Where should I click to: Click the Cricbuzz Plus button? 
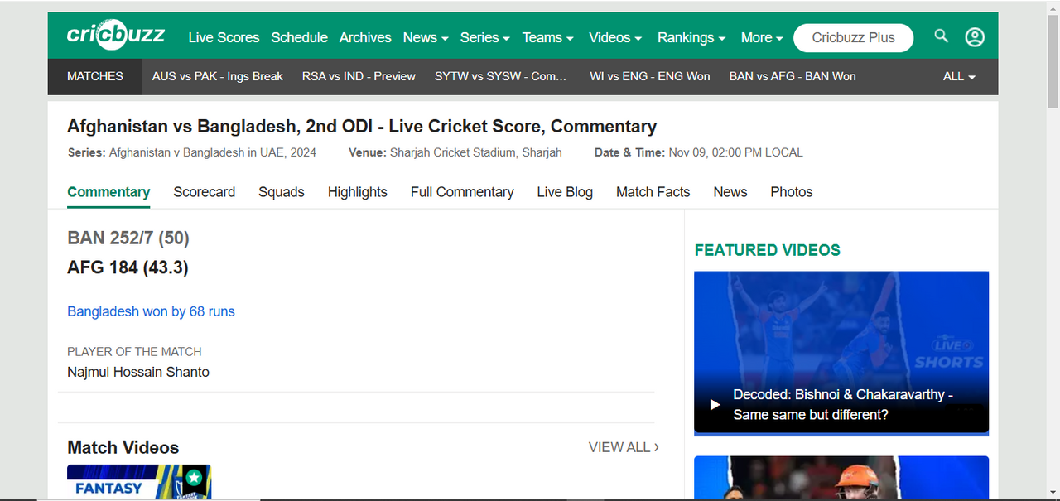[x=853, y=37]
